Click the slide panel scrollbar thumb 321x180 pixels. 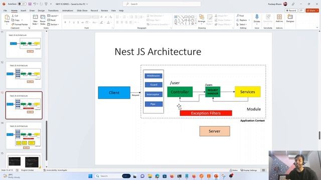[47, 140]
